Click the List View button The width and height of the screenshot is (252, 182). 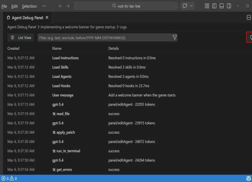[21, 38]
